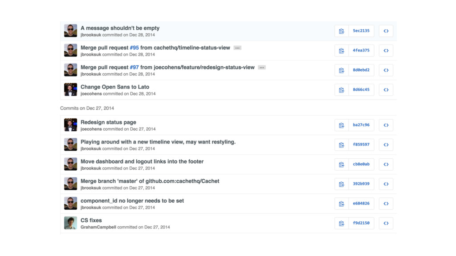456x256 pixels.
Task: Expand description of pull request #97 merge
Action: coord(262,68)
